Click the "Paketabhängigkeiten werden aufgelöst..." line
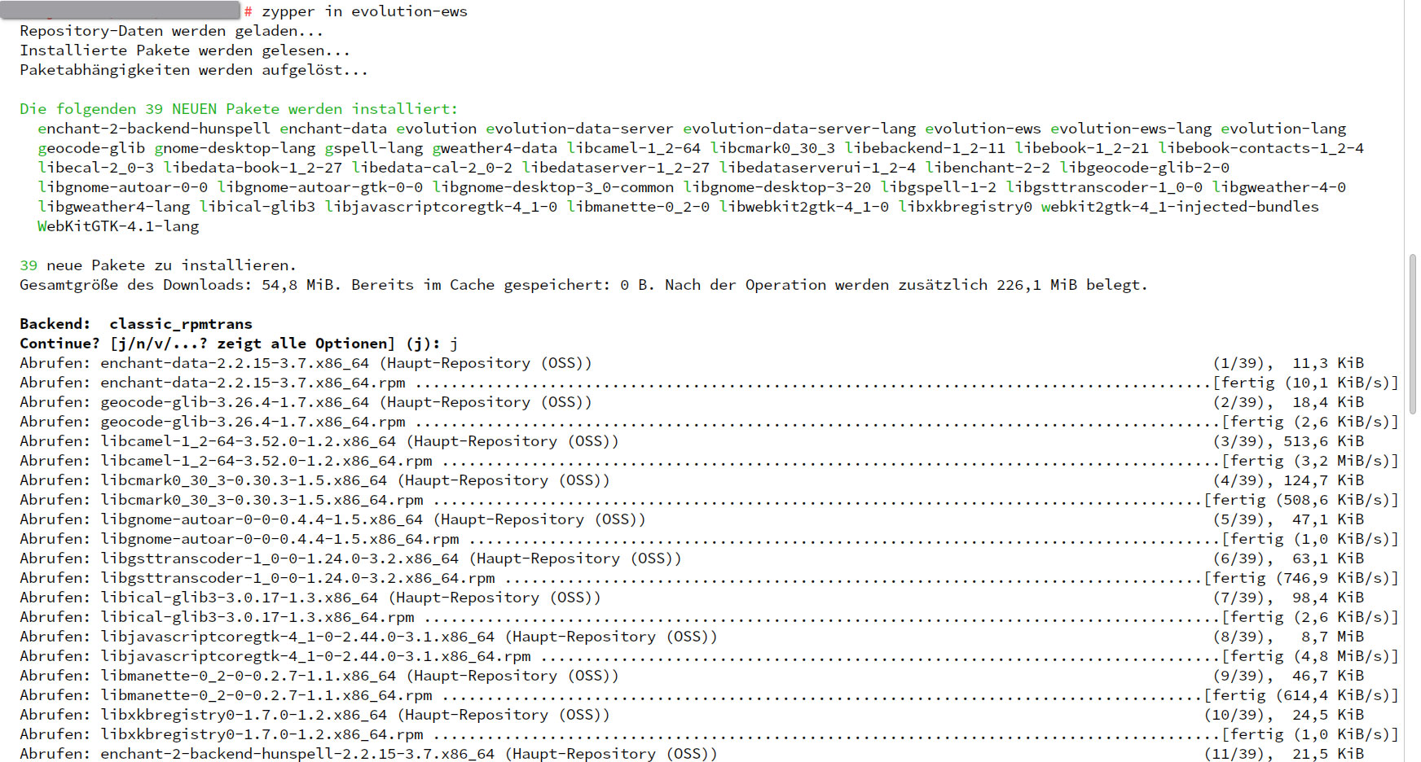This screenshot has width=1421, height=762. [x=194, y=70]
